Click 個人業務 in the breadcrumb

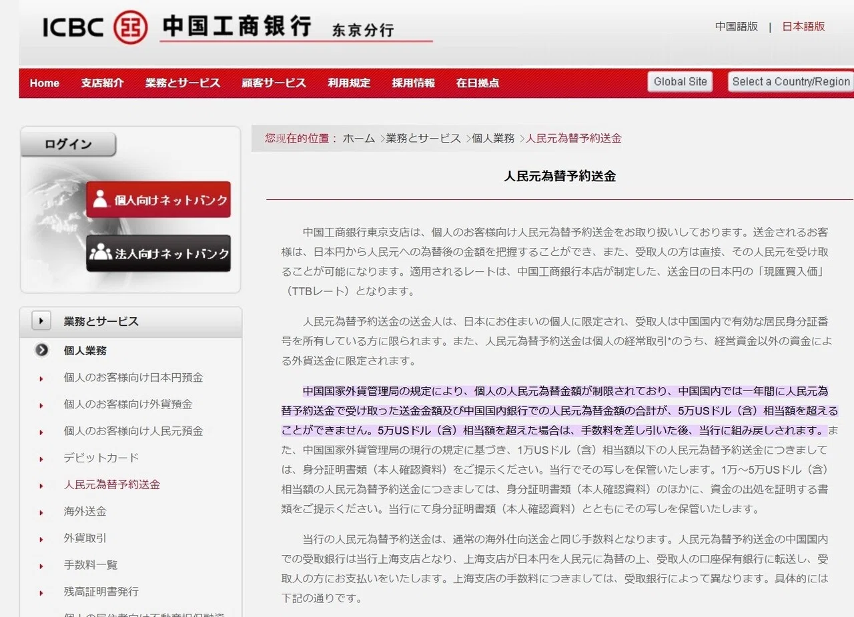tap(494, 139)
